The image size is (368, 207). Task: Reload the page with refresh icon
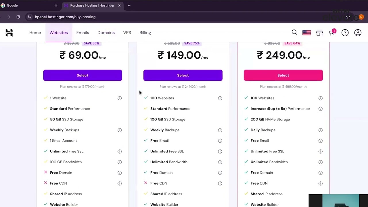18,17
